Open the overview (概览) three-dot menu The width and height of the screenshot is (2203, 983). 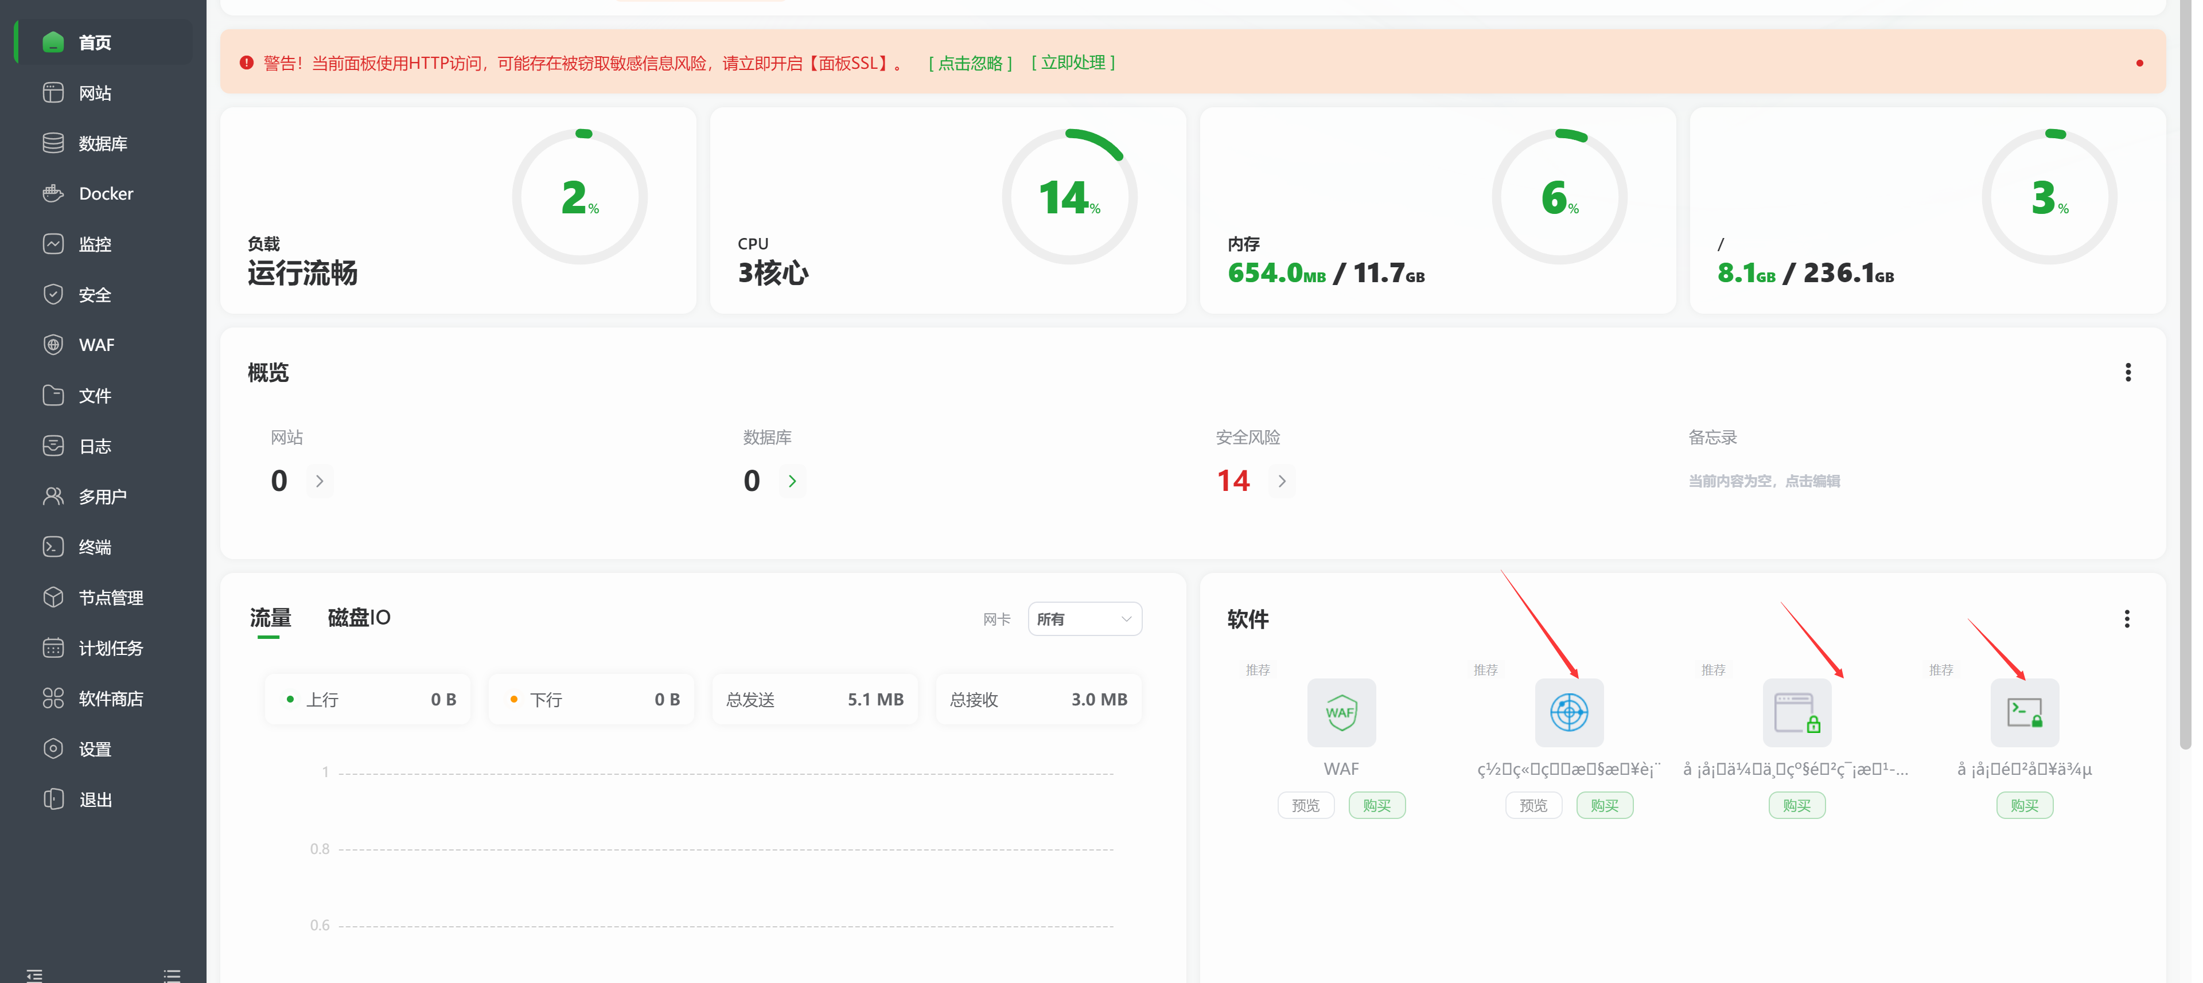click(x=2128, y=372)
